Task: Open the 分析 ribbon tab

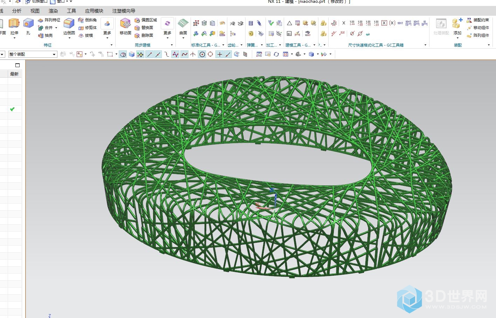Action: pyautogui.click(x=17, y=11)
